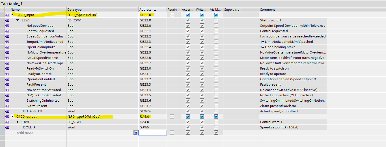
Task: Click tag icon in SwitchingOnInhibited row
Action: [7, 101]
